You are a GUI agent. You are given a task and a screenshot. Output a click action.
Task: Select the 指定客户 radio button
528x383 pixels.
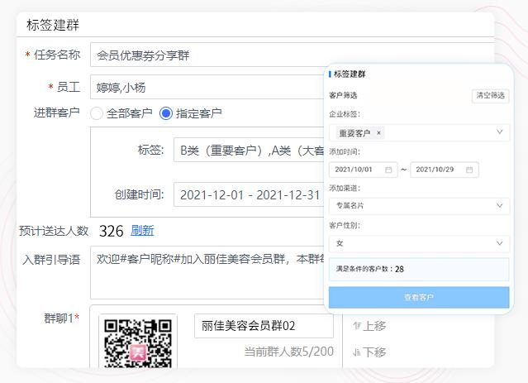tap(166, 113)
